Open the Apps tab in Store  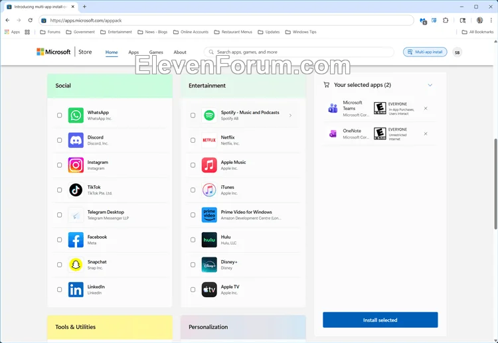click(x=133, y=52)
